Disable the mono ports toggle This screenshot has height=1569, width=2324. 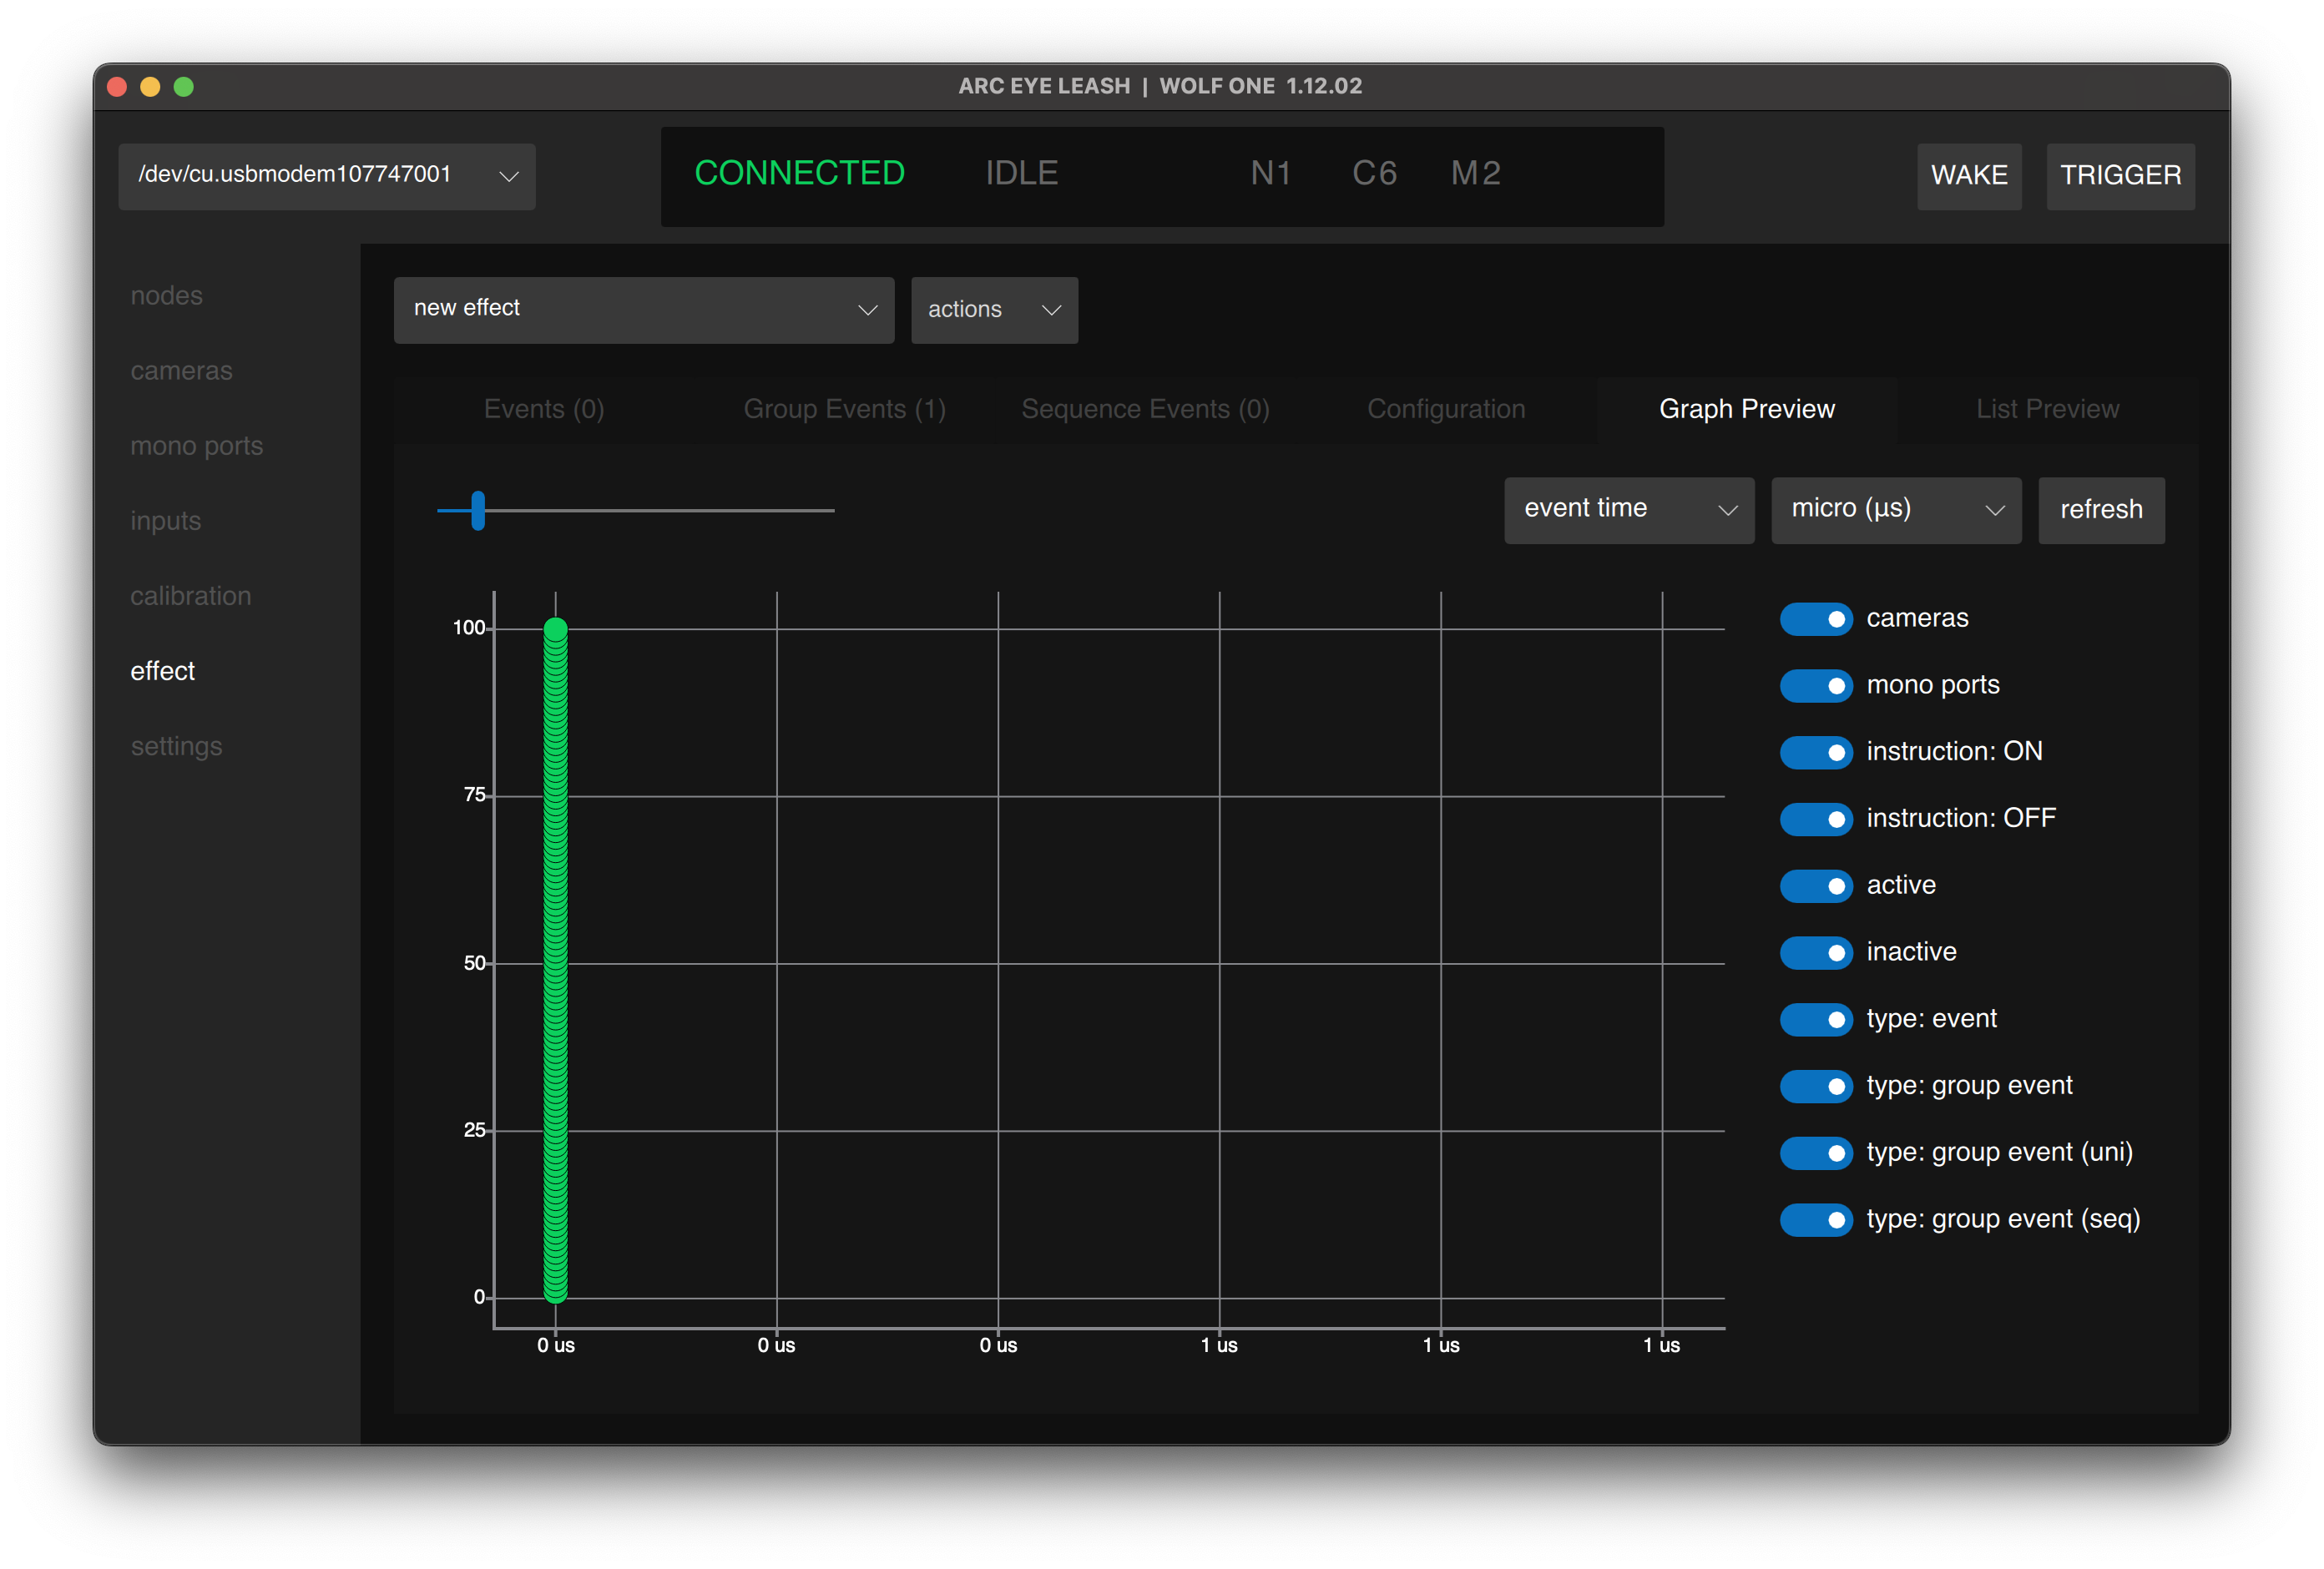tap(1815, 686)
